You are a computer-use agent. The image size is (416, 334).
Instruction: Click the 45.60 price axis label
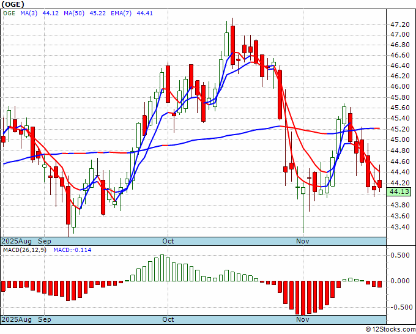400,108
